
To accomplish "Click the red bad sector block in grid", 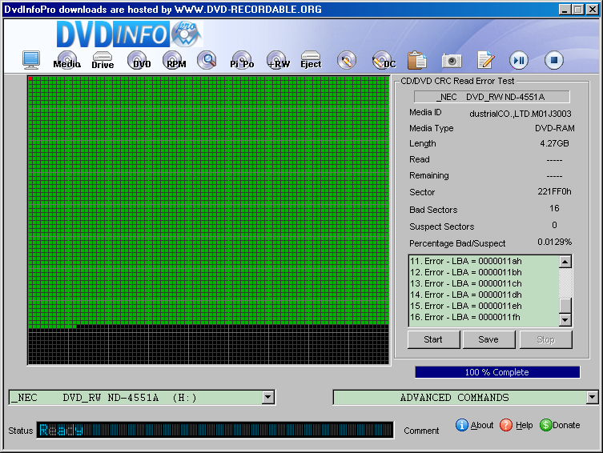I will tap(30, 78).
